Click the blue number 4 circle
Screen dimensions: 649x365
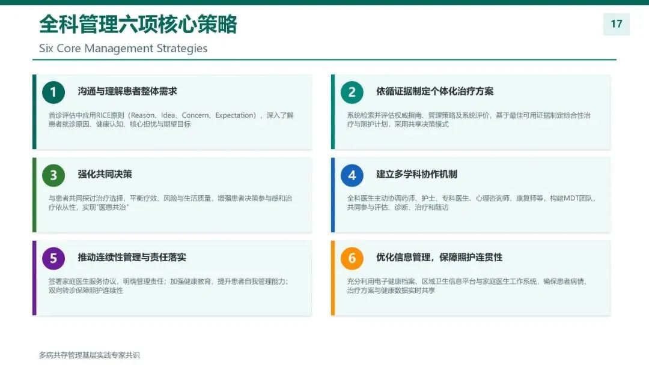click(x=352, y=175)
